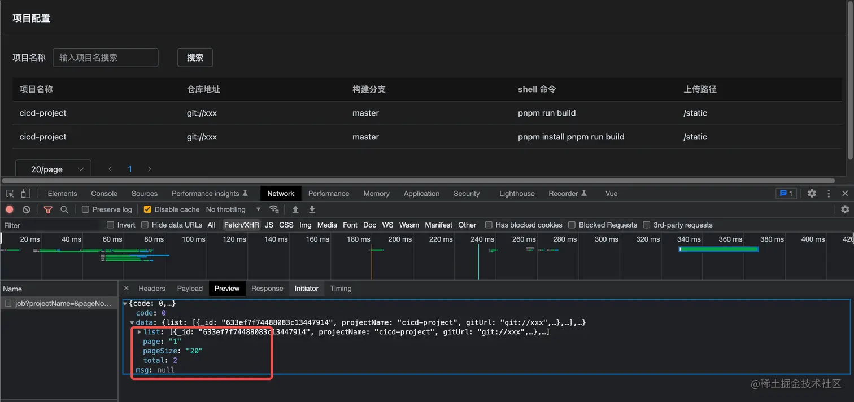Check 3rd-party requests checkbox
854x402 pixels.
click(x=647, y=225)
